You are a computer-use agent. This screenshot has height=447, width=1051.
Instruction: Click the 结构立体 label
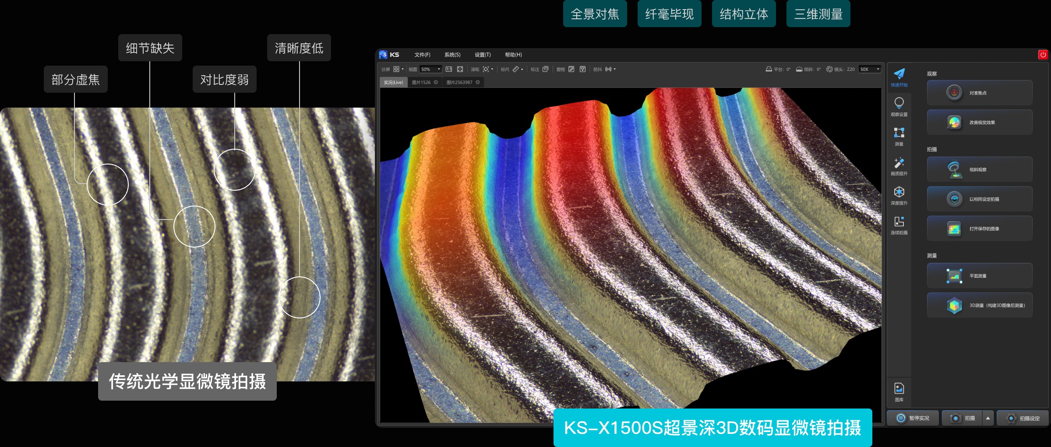(744, 14)
